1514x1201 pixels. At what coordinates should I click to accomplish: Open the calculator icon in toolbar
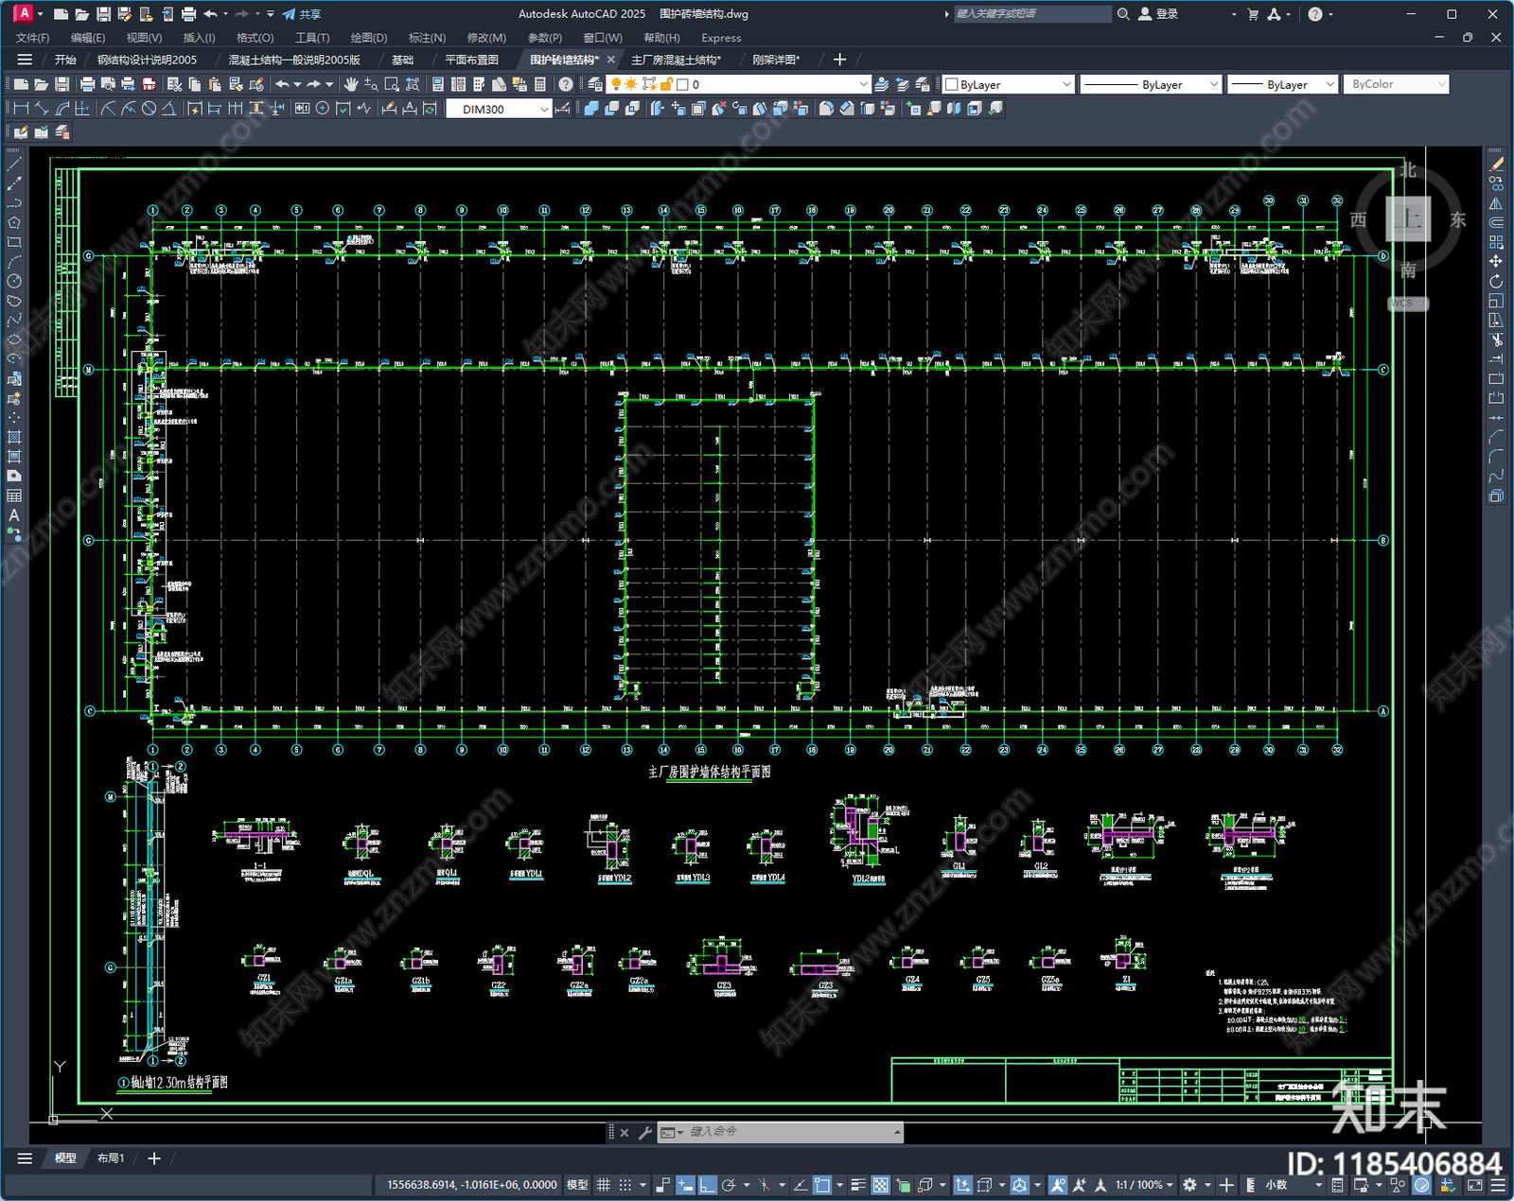pyautogui.click(x=540, y=84)
